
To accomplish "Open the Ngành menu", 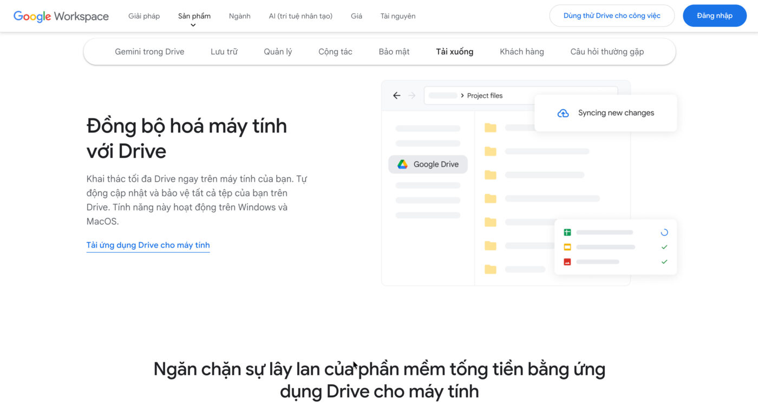I will [x=240, y=16].
